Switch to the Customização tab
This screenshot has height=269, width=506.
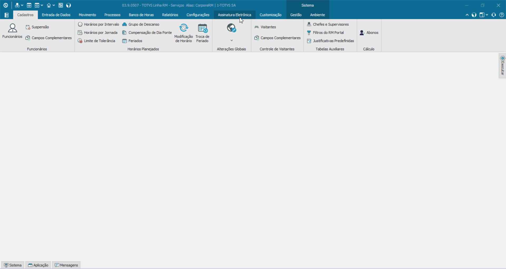[270, 15]
